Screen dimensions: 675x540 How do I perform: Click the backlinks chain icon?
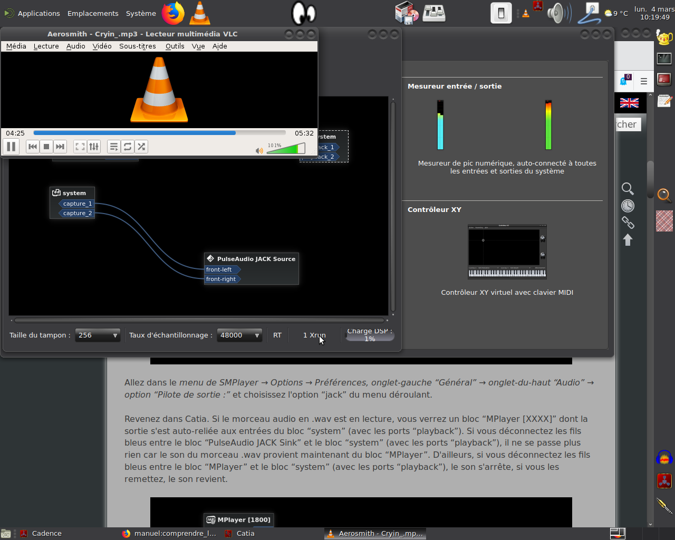pyautogui.click(x=628, y=223)
